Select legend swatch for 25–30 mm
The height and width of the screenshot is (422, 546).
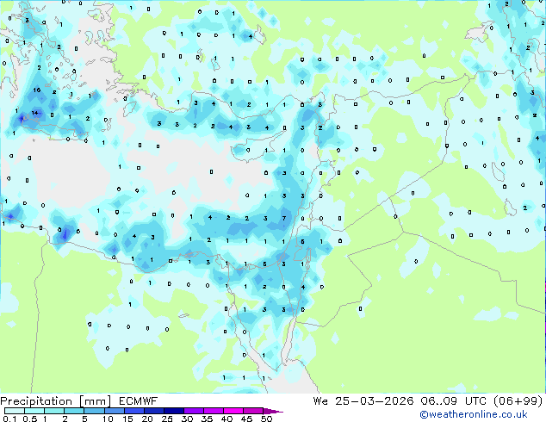174,411
